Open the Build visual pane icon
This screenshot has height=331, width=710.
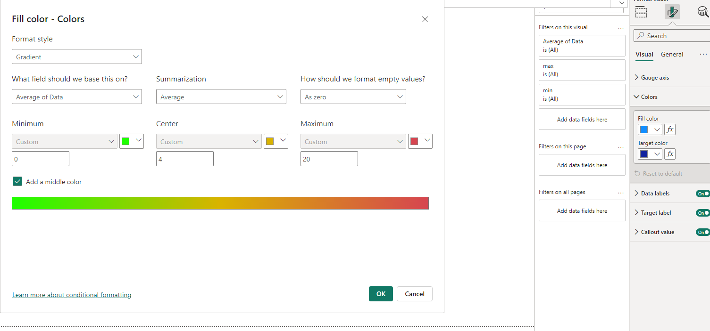point(641,12)
